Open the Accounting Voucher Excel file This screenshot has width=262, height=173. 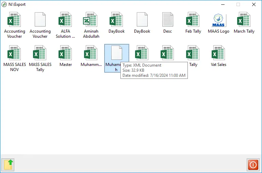click(x=15, y=20)
